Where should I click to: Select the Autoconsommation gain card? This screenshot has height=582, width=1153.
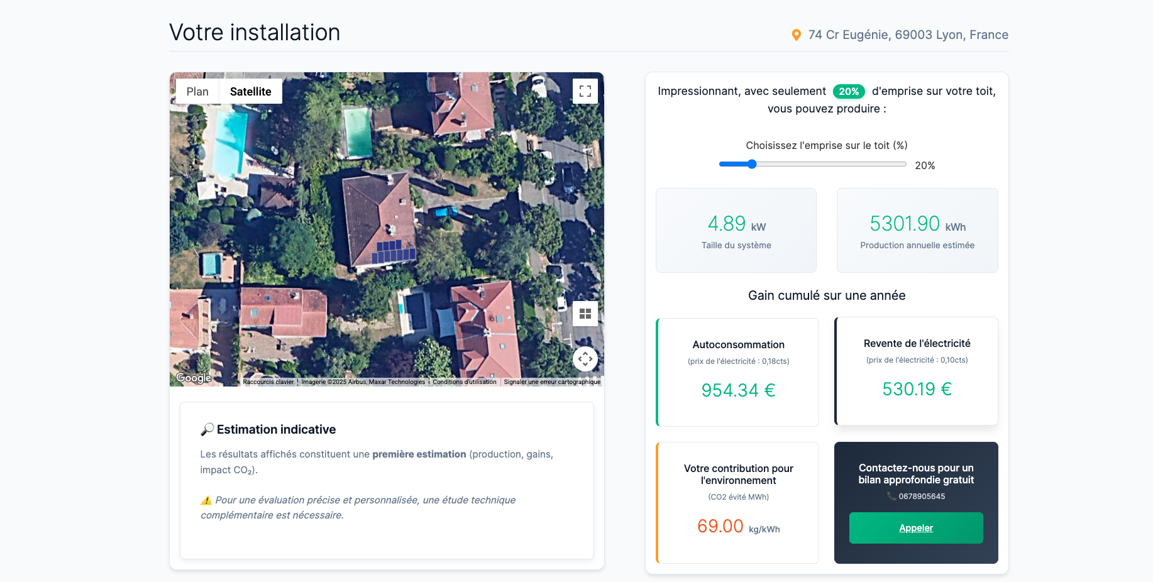737,372
